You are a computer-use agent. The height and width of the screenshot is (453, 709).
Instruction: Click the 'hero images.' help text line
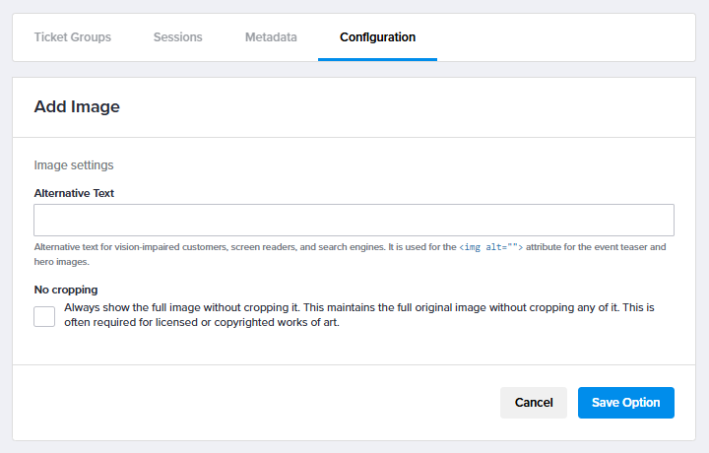coord(61,262)
